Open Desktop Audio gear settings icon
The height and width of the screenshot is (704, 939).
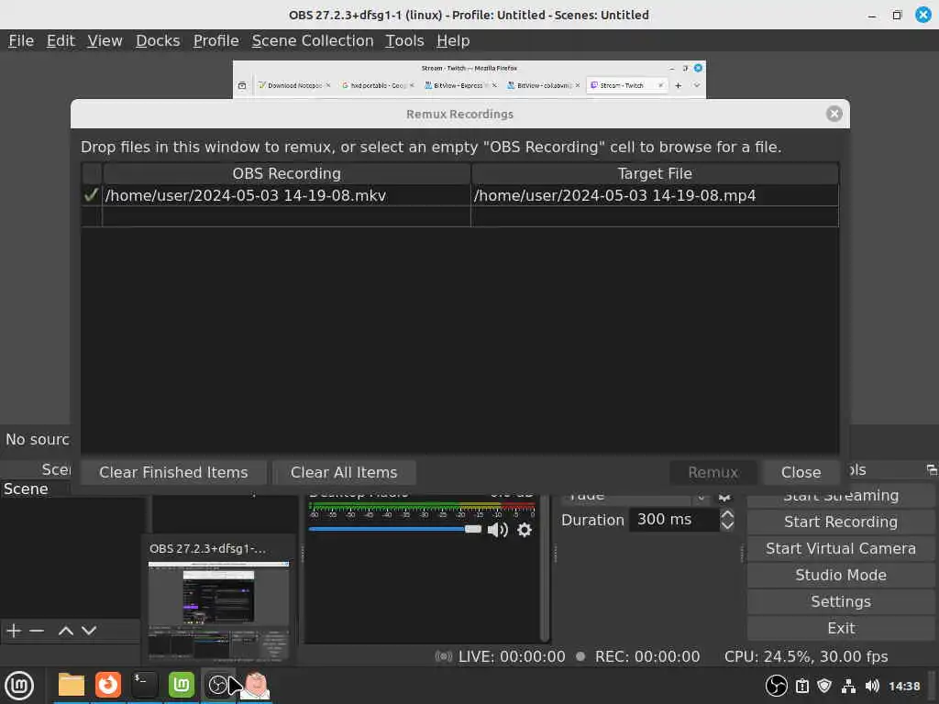click(524, 530)
